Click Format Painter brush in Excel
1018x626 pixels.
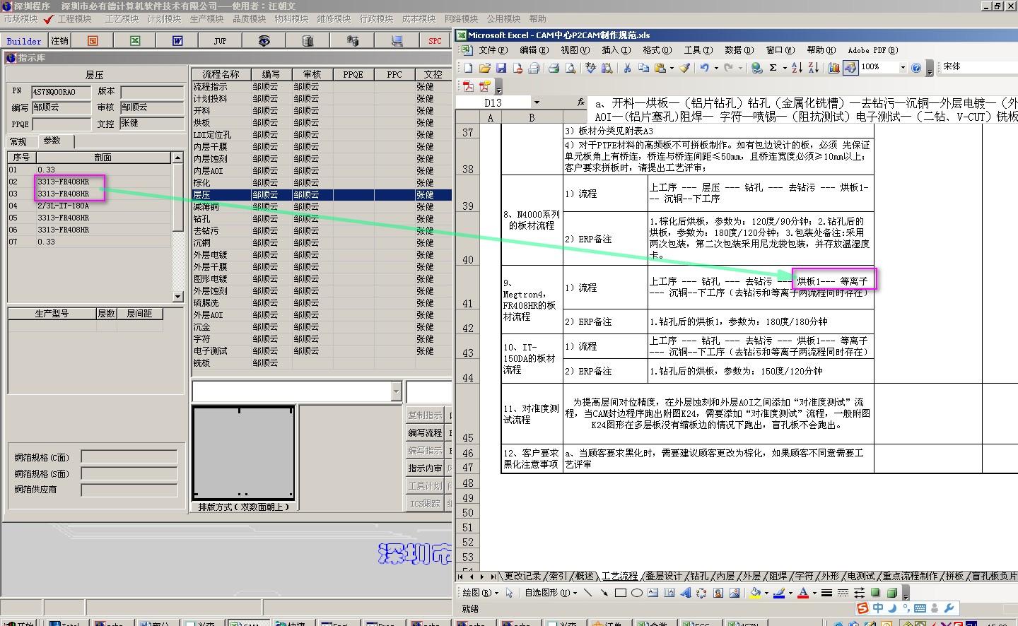pos(684,68)
